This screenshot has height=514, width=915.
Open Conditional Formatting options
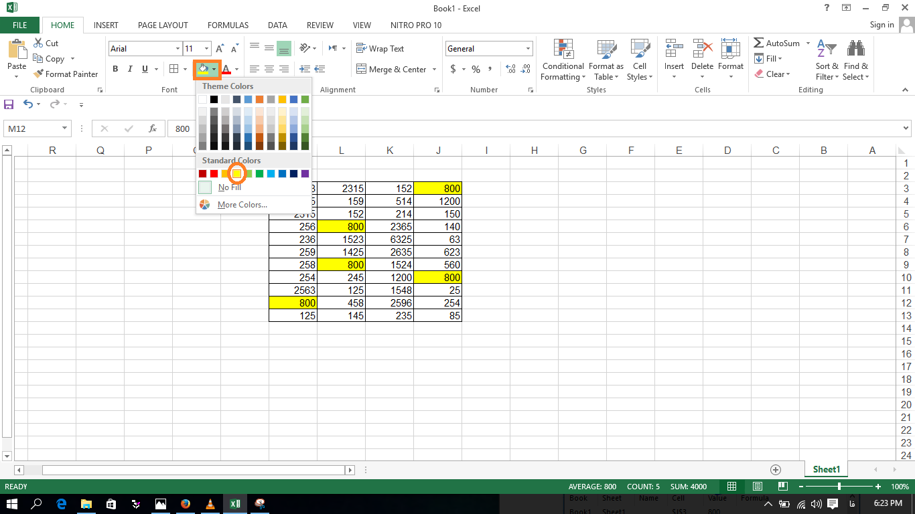563,60
